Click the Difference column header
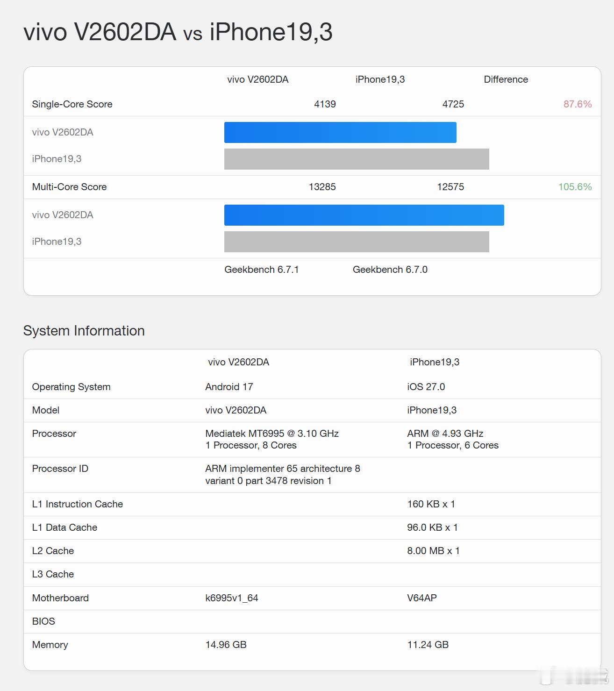The height and width of the screenshot is (691, 614). 506,79
